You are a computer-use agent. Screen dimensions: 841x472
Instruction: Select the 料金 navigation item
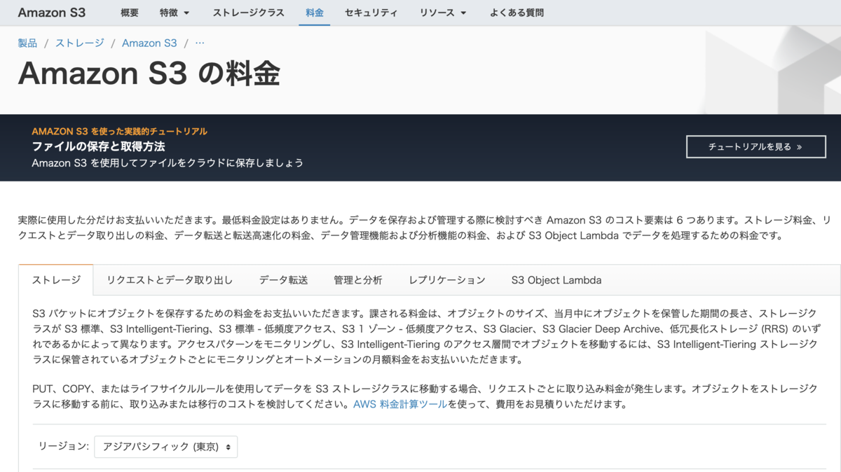click(315, 13)
